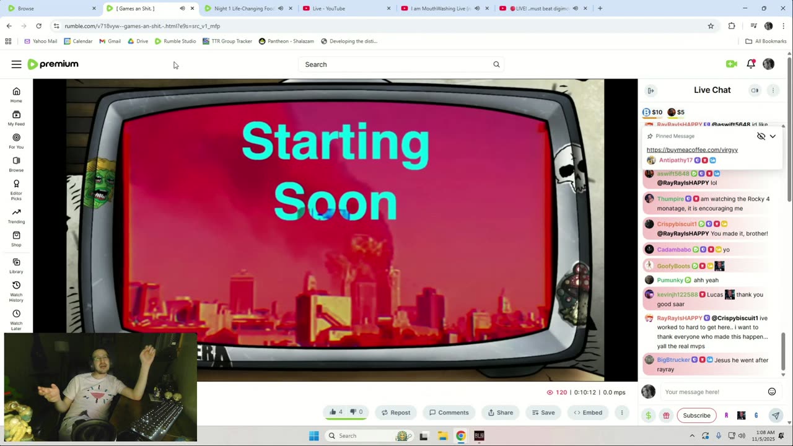Open Shop in the sidebar
This screenshot has width=793, height=446.
16,238
